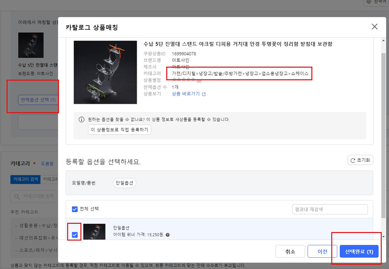This screenshot has width=389, height=269.
Task: Click the info icon in the notice box
Action: pyautogui.click(x=81, y=119)
